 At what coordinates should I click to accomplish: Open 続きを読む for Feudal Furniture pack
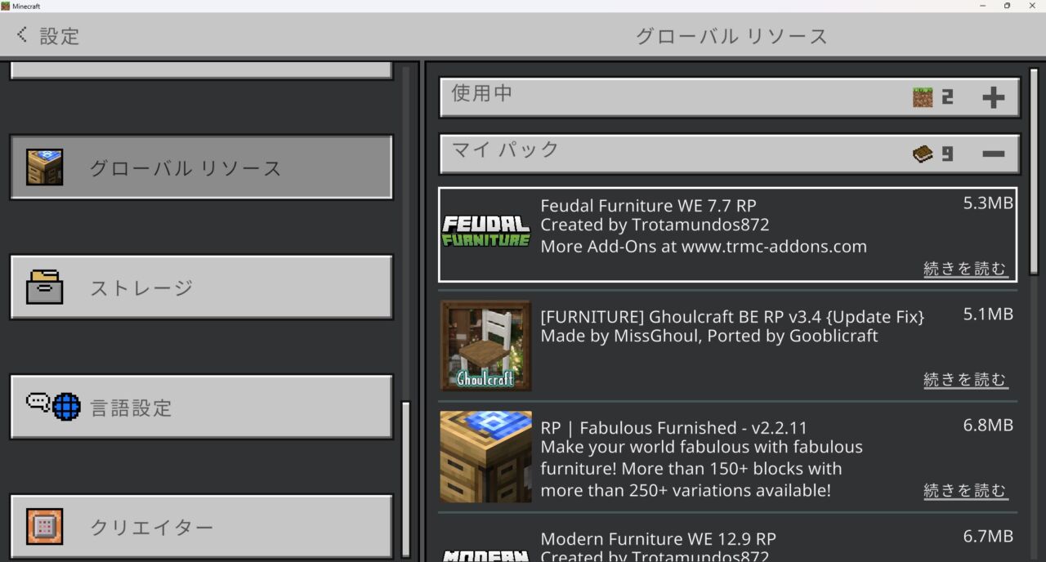pyautogui.click(x=965, y=268)
